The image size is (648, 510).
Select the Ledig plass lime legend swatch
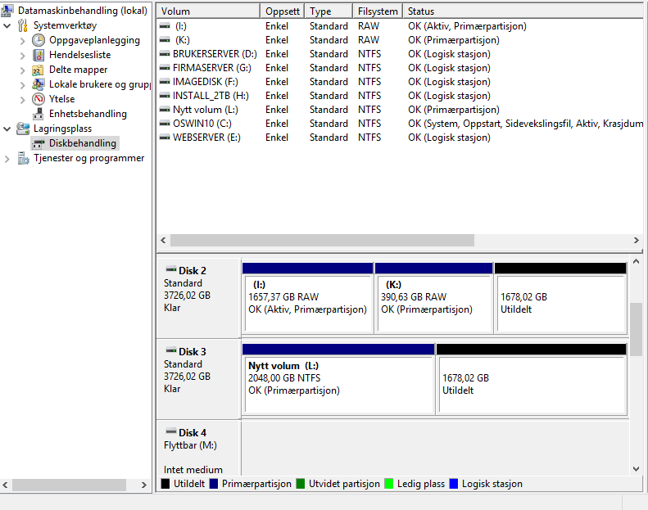point(389,484)
